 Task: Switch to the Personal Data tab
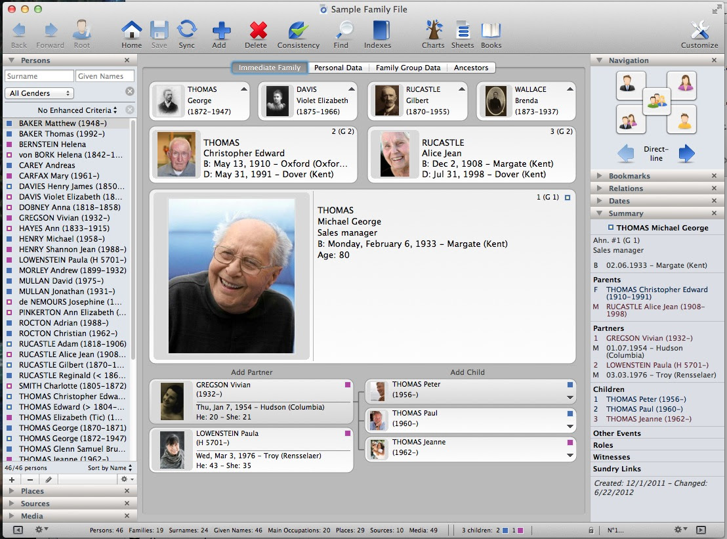point(338,68)
